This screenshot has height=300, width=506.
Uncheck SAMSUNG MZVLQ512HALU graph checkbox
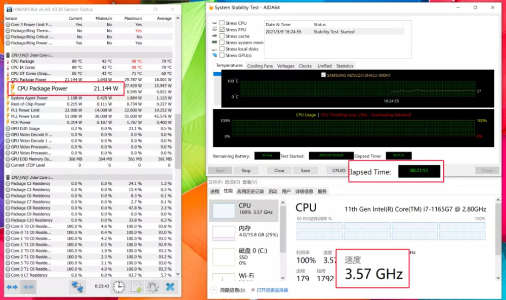point(323,75)
